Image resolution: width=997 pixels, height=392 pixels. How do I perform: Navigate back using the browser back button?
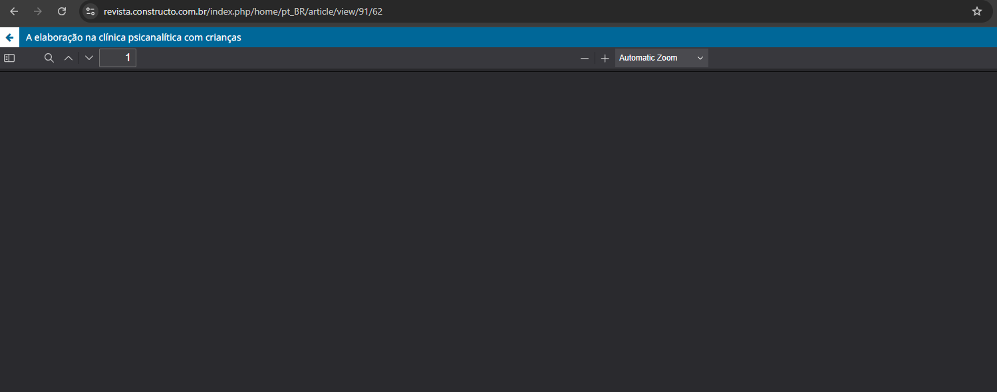(x=14, y=11)
